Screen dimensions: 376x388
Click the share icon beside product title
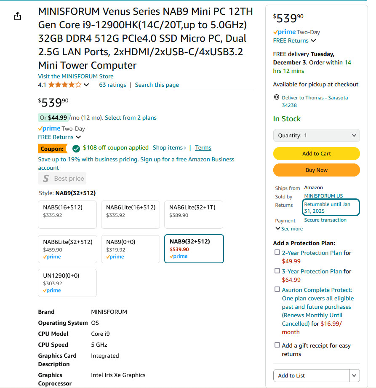(x=18, y=16)
